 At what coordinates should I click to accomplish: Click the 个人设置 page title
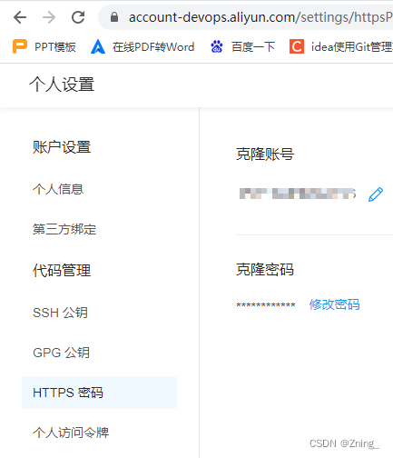pos(62,85)
